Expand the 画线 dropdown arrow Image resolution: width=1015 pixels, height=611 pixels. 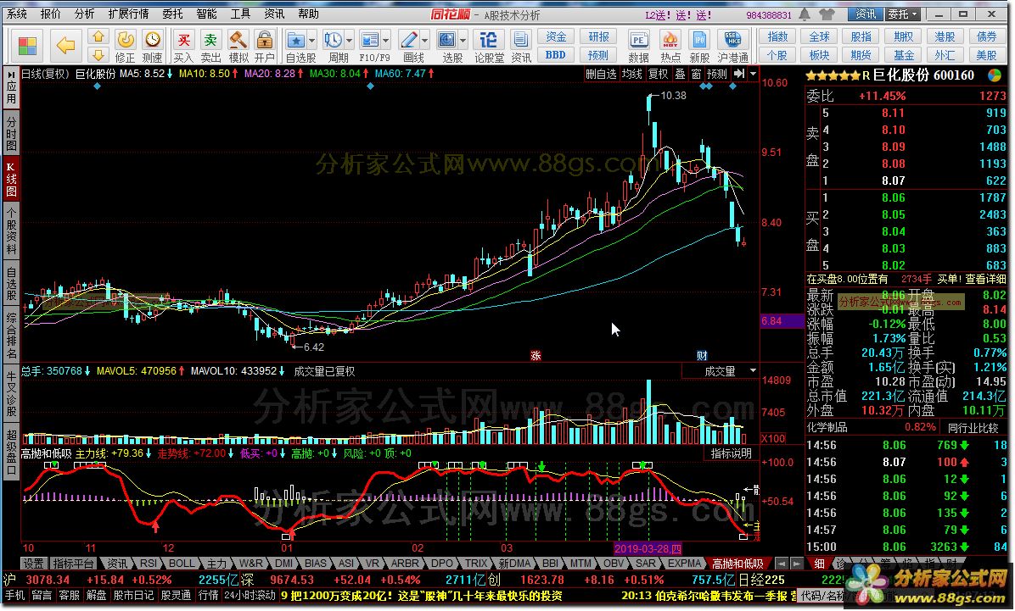pyautogui.click(x=424, y=41)
